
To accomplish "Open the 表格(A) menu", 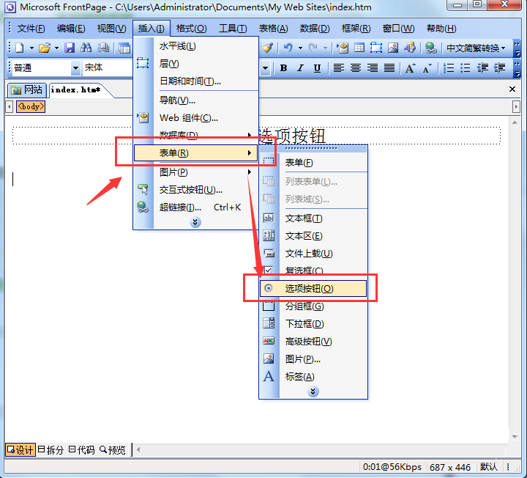I will [273, 29].
